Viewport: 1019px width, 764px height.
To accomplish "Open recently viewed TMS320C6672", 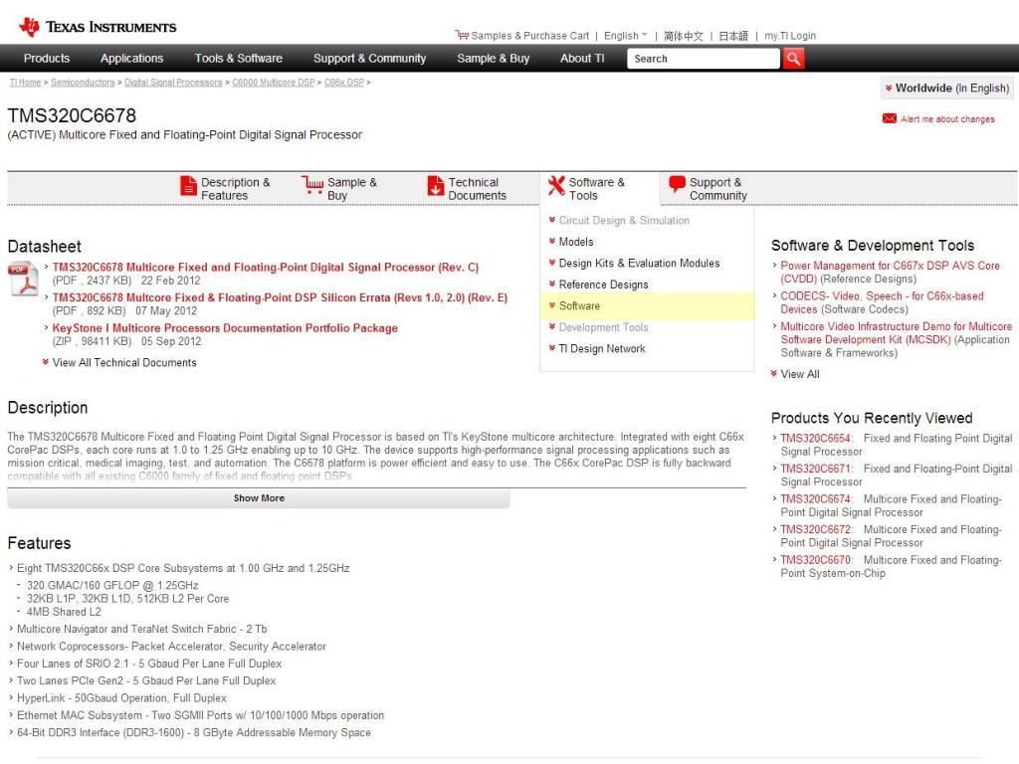I will pyautogui.click(x=816, y=529).
